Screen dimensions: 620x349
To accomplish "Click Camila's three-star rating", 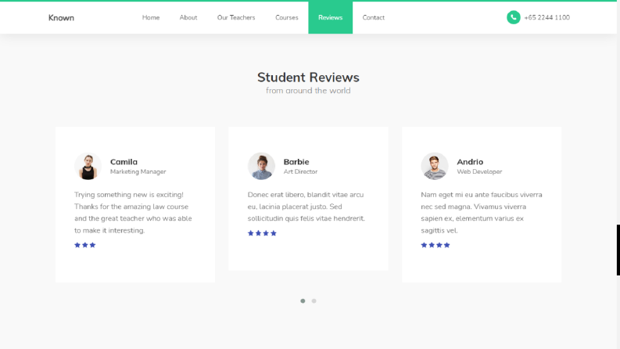I will [85, 245].
